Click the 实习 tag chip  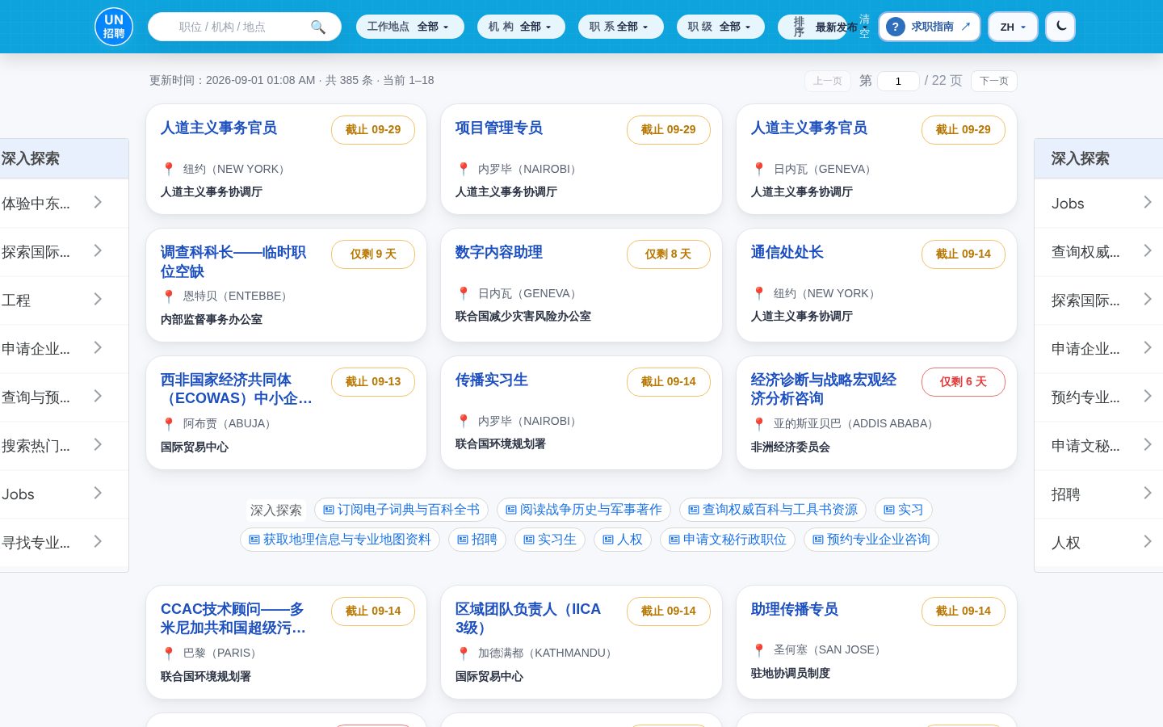coord(904,510)
